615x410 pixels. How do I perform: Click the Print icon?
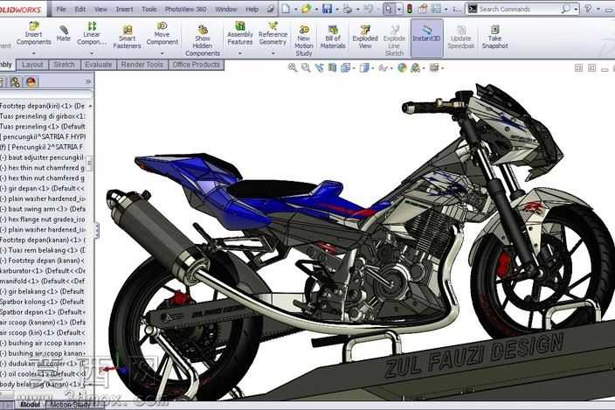click(348, 9)
